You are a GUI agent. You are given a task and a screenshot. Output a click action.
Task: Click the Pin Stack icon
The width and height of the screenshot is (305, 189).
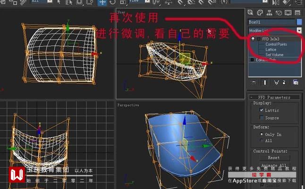coord(254,83)
